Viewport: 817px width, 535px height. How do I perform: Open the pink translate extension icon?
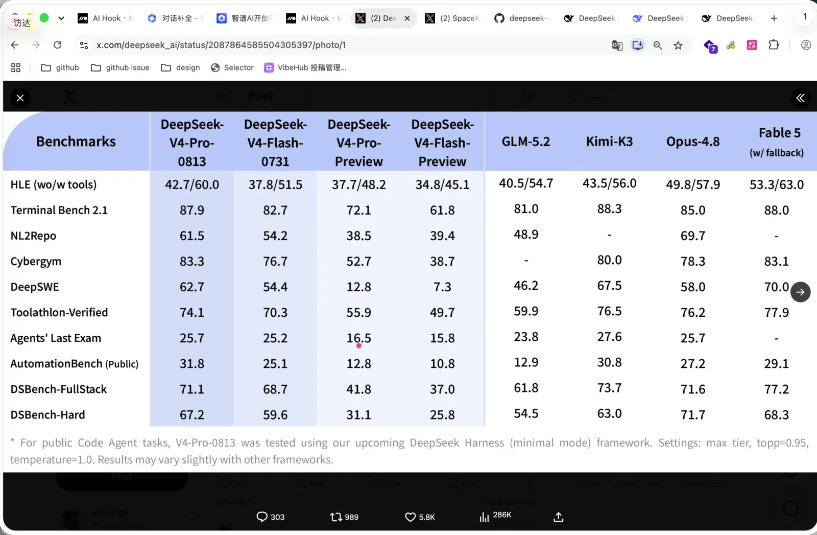point(752,45)
